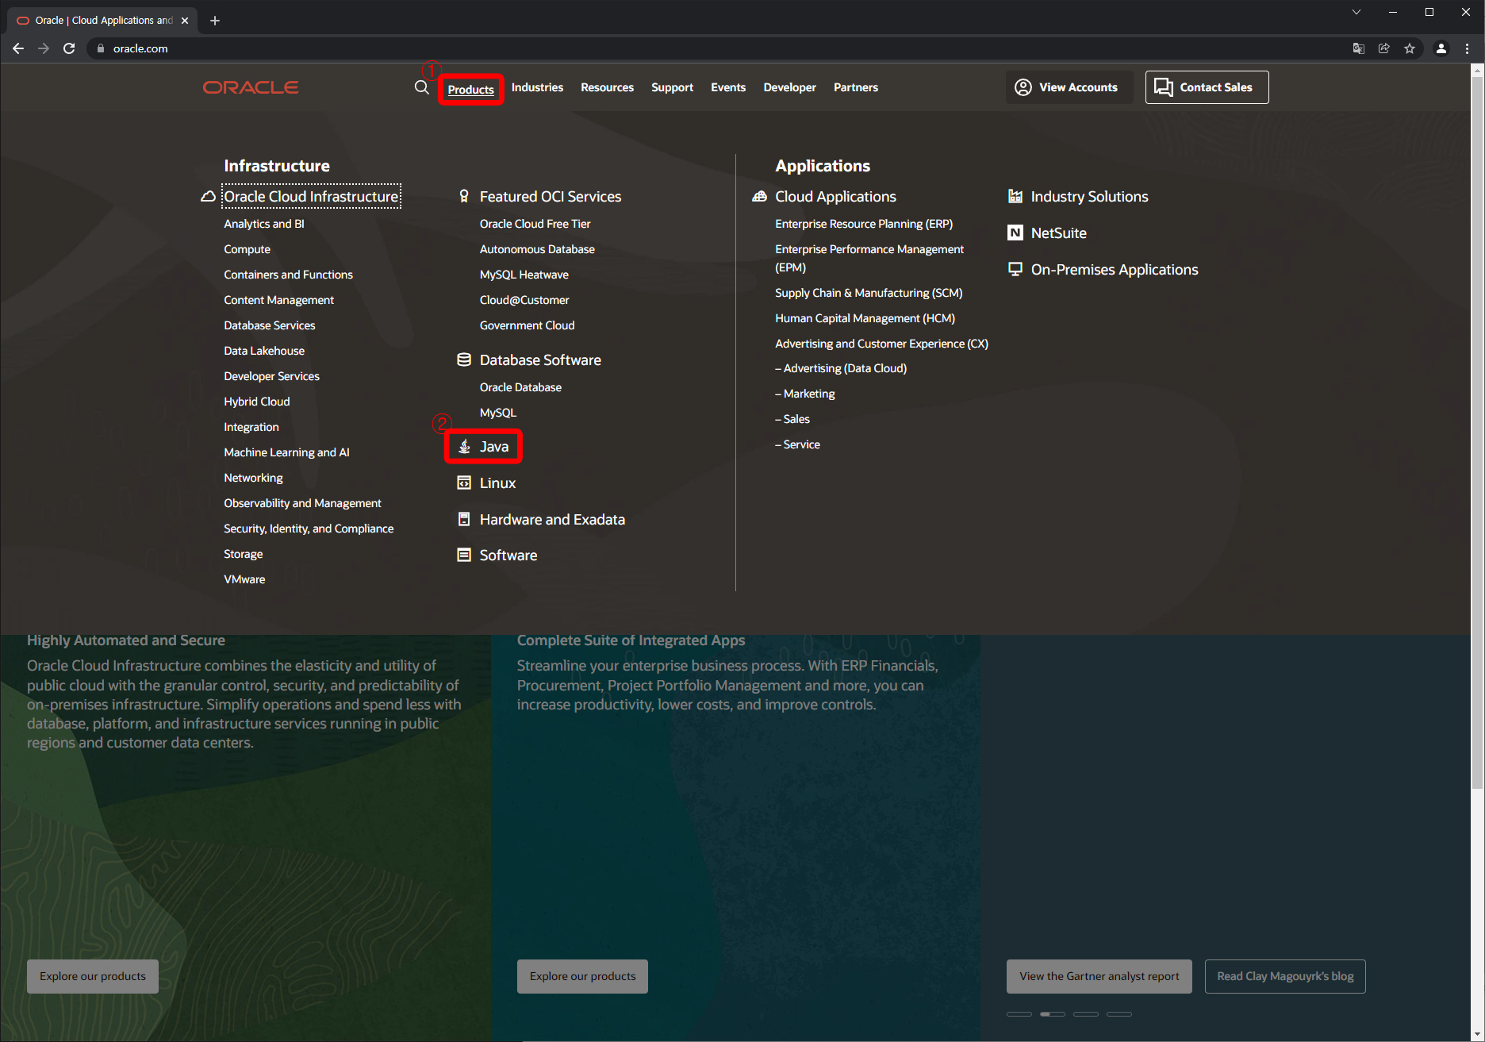Open Oracle Database link
Image resolution: width=1485 pixels, height=1042 pixels.
[520, 387]
